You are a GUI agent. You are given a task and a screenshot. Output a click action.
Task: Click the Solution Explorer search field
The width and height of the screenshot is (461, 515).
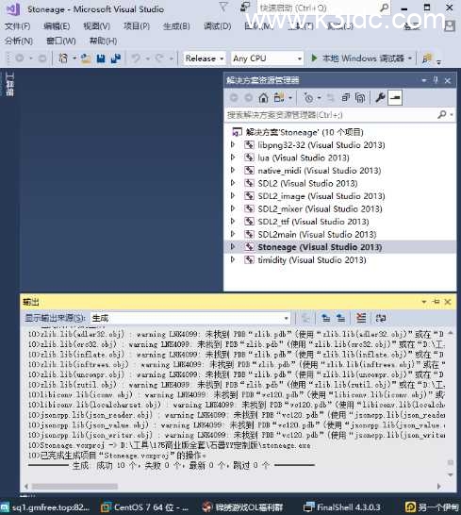332,115
